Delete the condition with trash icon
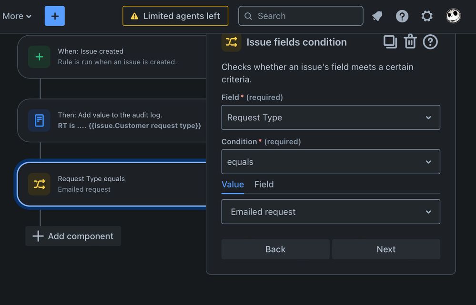The width and height of the screenshot is (476, 305). pos(410,41)
